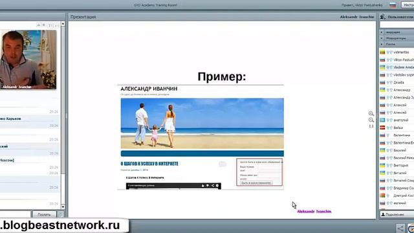Select the Презентация panel title
This screenshot has width=414, height=233.
tap(83, 17)
